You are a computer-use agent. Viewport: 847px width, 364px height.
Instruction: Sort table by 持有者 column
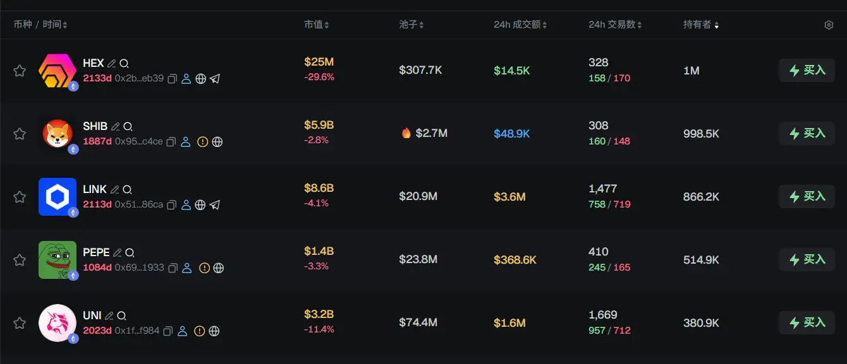coord(700,25)
